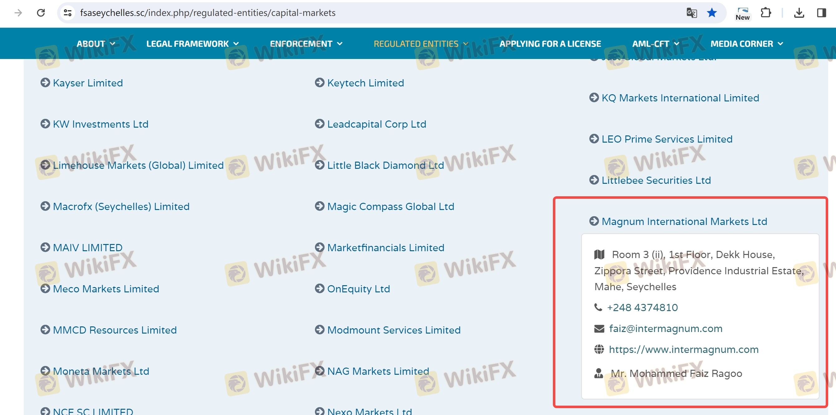Image resolution: width=836 pixels, height=415 pixels.
Task: Expand the MEDIA CORNER dropdown
Action: 747,43
